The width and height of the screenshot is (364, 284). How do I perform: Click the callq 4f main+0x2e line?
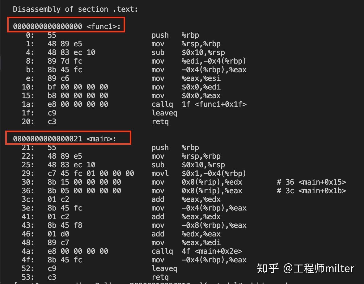tap(197, 251)
